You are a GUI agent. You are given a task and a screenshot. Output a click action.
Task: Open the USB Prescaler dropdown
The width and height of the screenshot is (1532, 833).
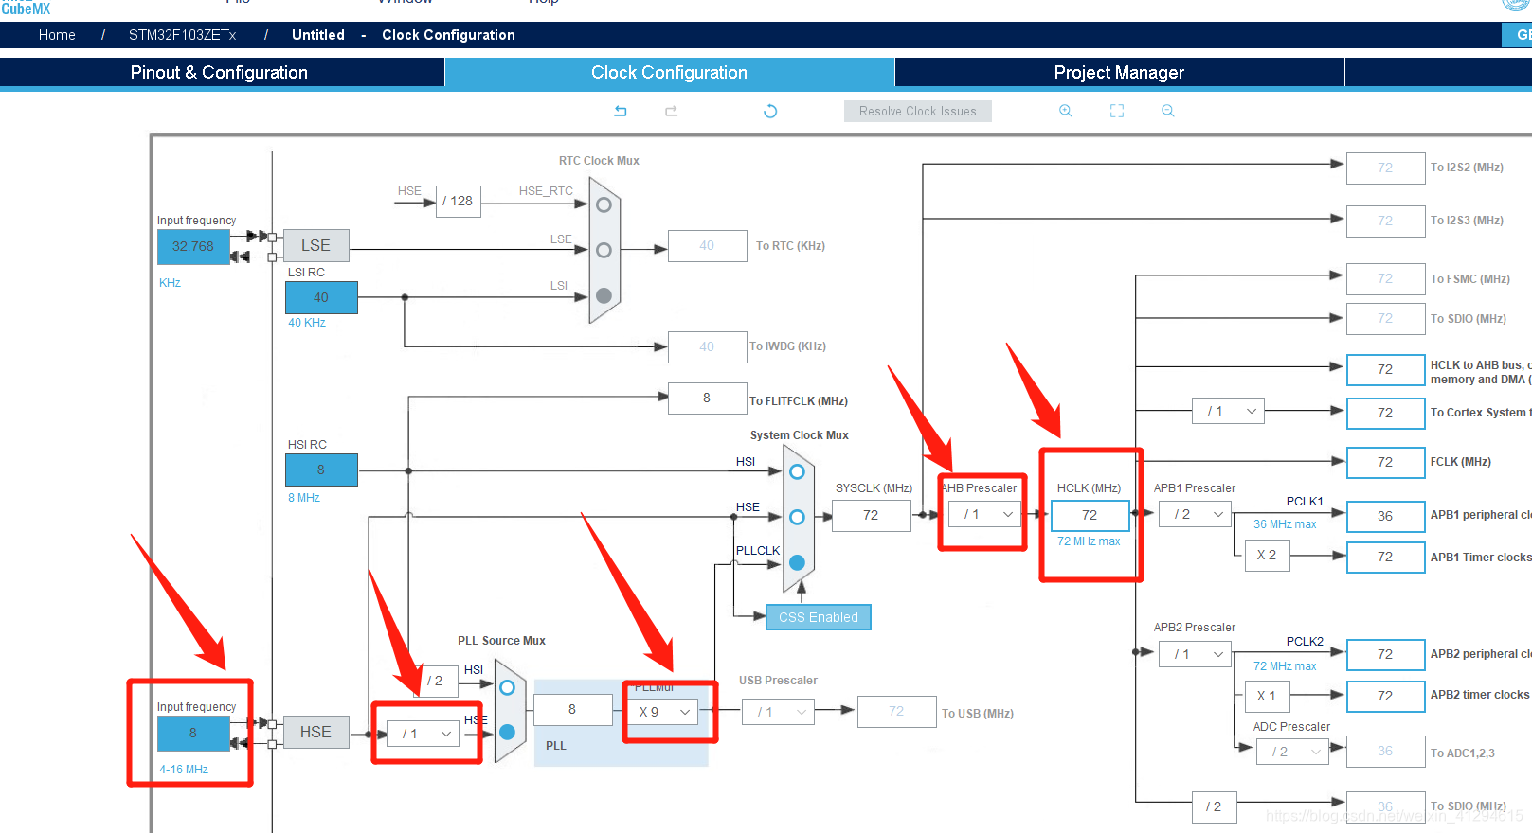[779, 712]
